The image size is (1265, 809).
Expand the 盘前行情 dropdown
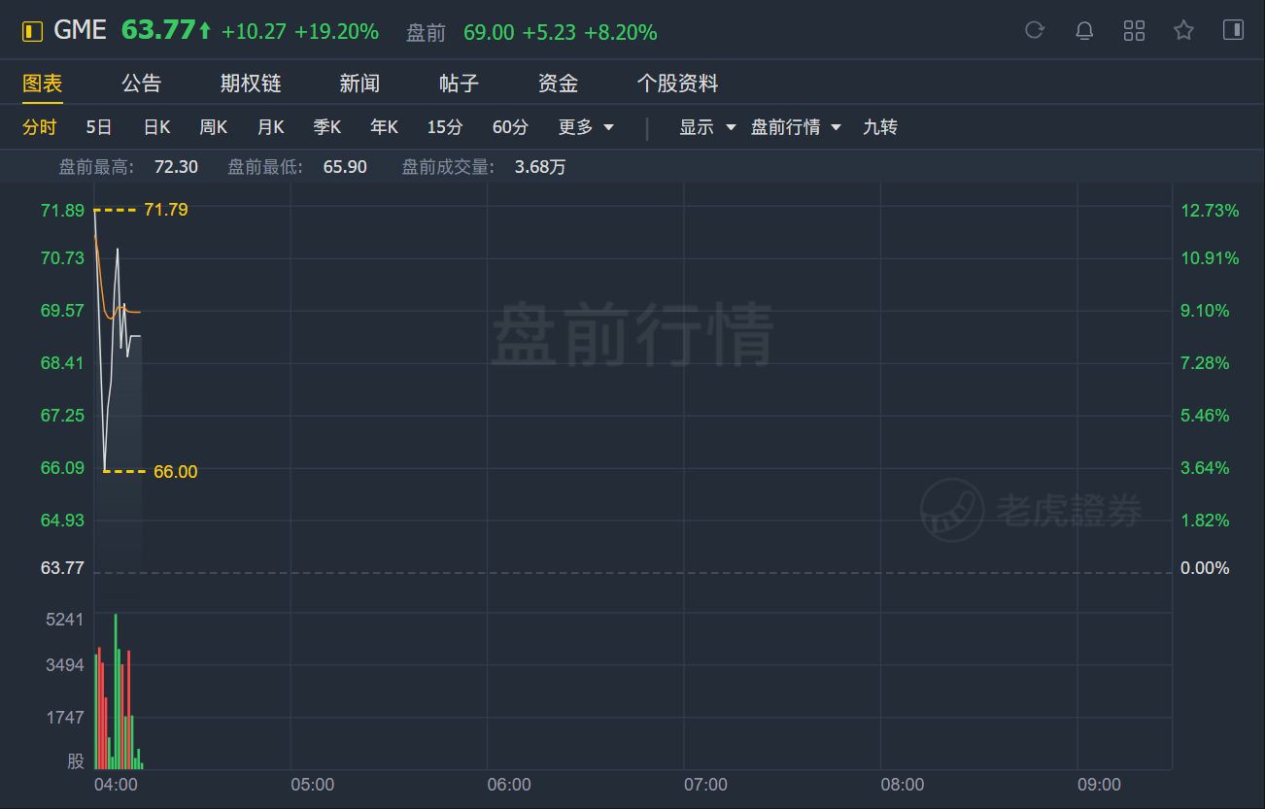pos(796,127)
